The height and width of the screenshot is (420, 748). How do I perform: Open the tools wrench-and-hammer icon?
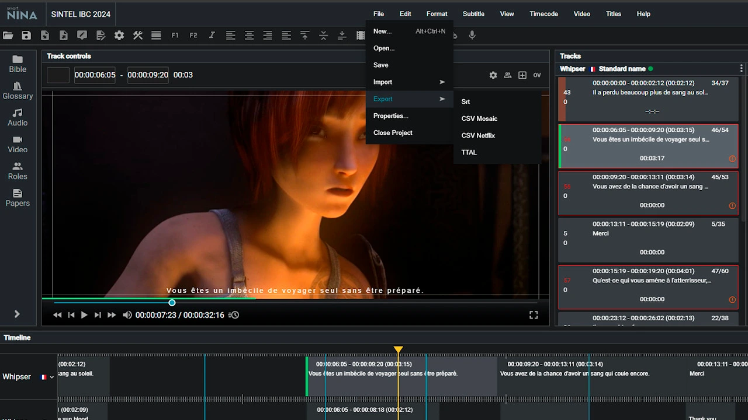click(x=138, y=36)
